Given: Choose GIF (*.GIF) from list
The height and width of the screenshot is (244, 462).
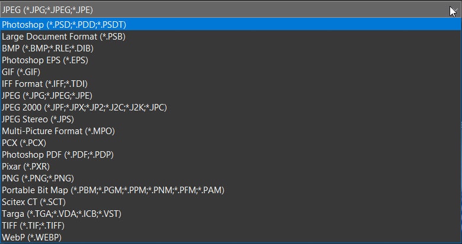Looking at the screenshot, I should 231,72.
